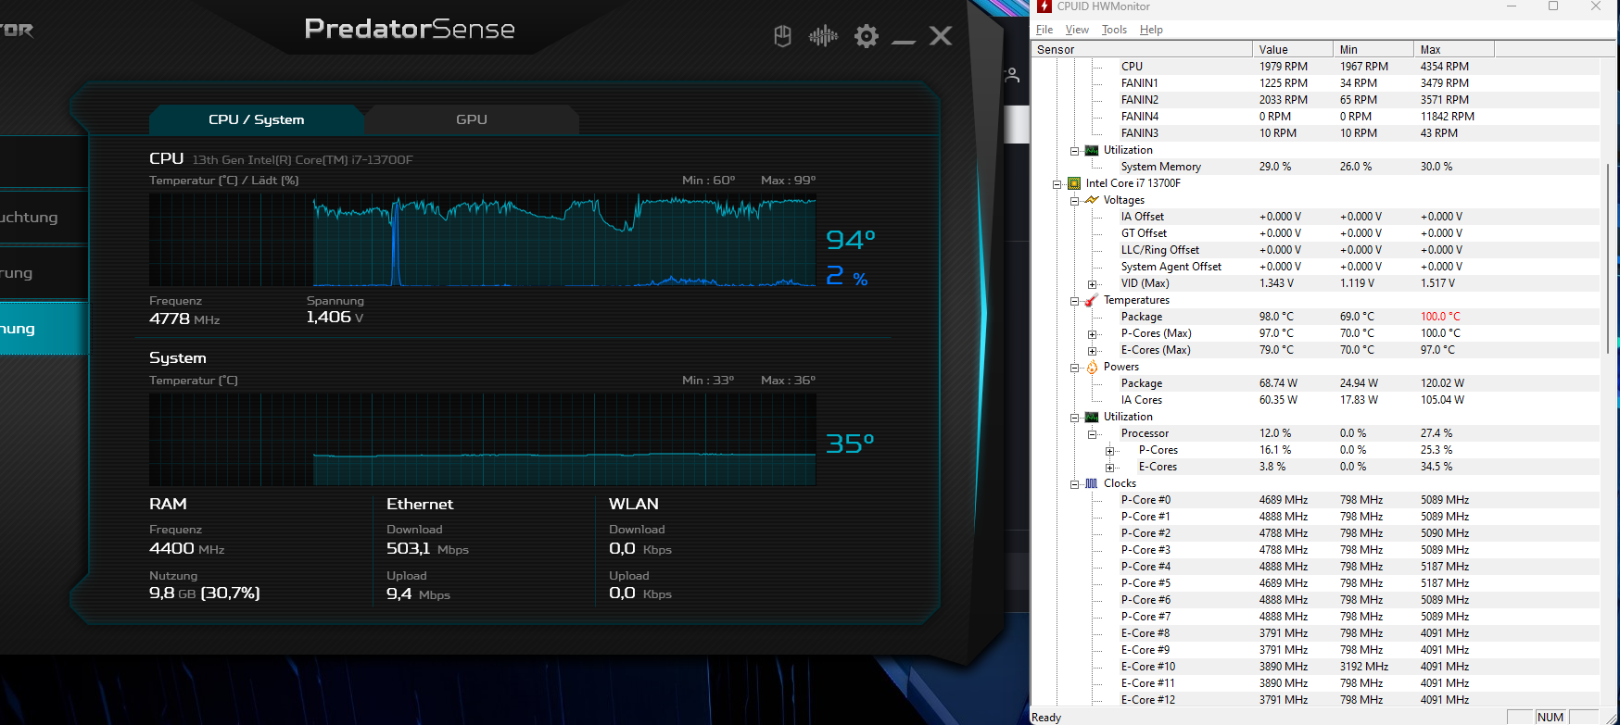Open the sidebar item ending in 'uchtung'
Screen dimensions: 1620x725
click(44, 218)
